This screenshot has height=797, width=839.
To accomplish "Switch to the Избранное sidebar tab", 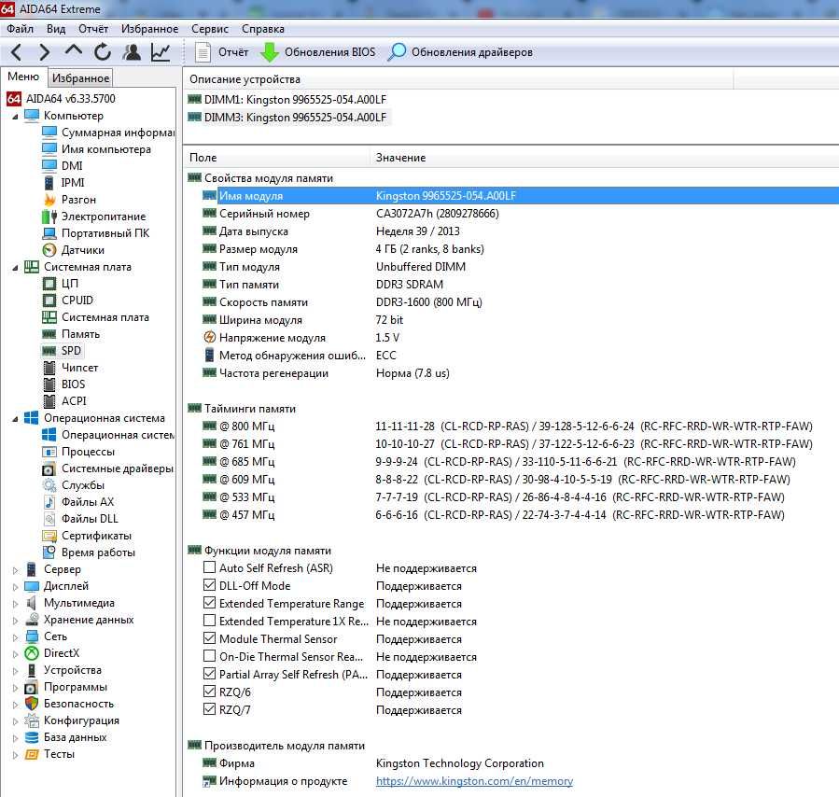I will pyautogui.click(x=80, y=78).
